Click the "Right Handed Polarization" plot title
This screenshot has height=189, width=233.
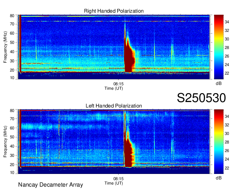click(114, 11)
